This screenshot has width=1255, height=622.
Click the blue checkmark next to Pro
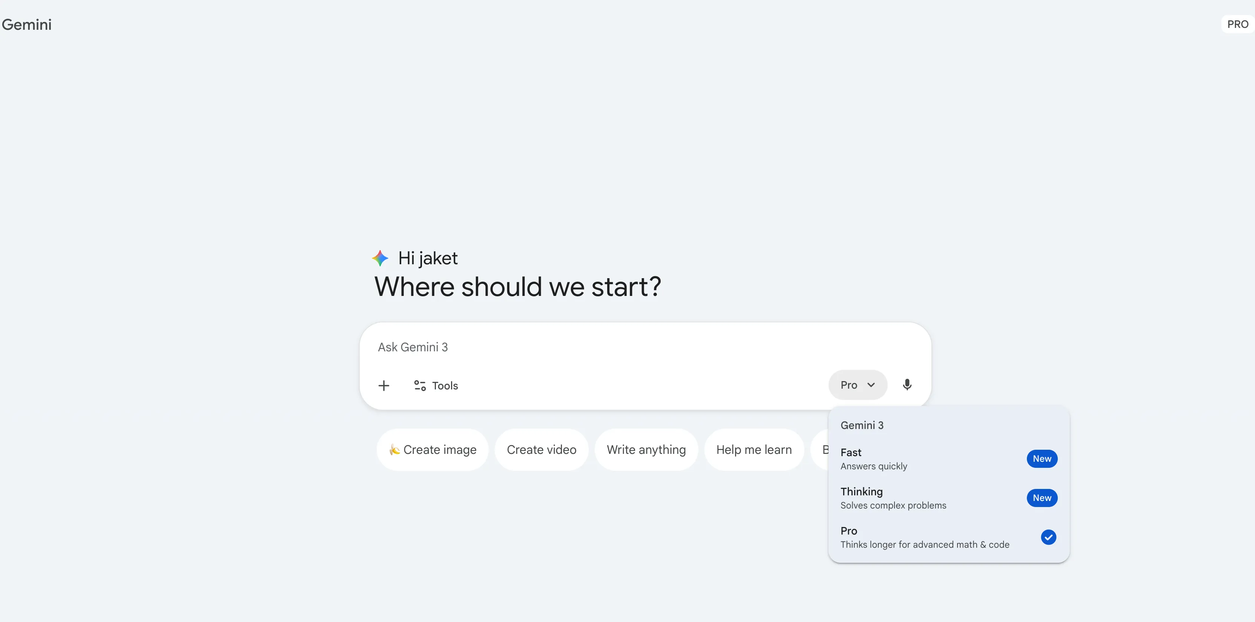pos(1048,537)
